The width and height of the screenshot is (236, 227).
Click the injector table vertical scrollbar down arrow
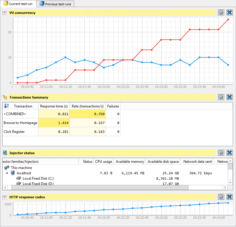pos(230,182)
